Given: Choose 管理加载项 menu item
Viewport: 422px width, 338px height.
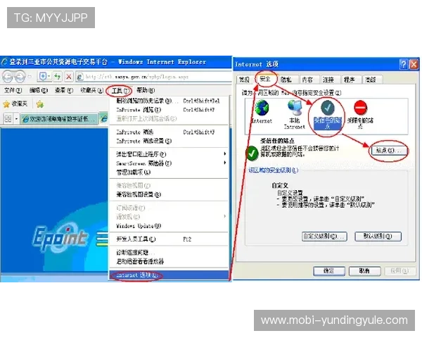Looking at the screenshot, I should pos(170,173).
